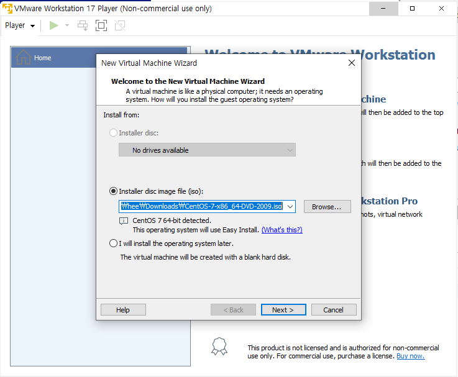This screenshot has height=377, width=458.
Task: Click the Browse... button
Action: click(327, 206)
